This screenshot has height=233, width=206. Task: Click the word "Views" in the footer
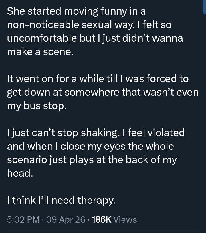[x=125, y=220]
